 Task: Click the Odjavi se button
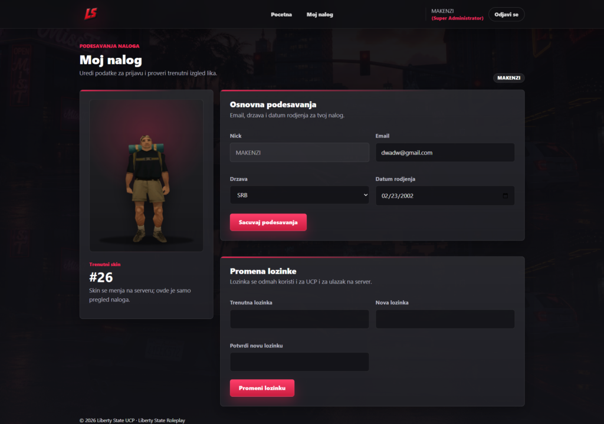506,15
